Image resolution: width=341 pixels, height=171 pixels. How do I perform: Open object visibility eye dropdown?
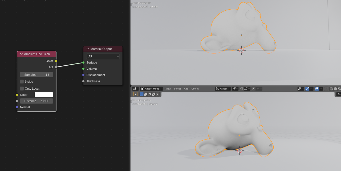(301, 89)
